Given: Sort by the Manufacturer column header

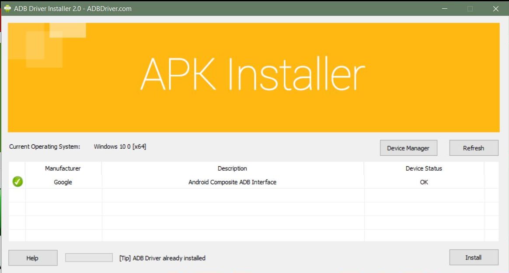Looking at the screenshot, I should (x=63, y=168).
